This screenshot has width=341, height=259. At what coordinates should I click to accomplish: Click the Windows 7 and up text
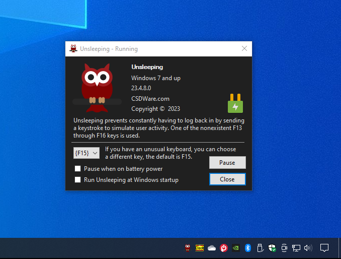(x=156, y=78)
